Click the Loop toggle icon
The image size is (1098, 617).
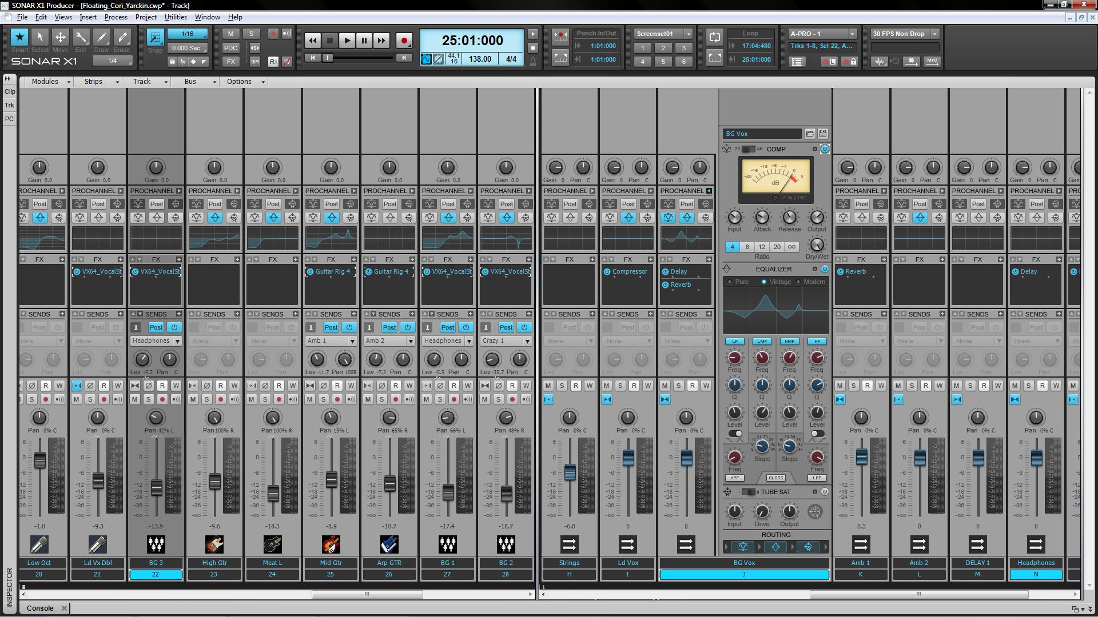pos(714,37)
